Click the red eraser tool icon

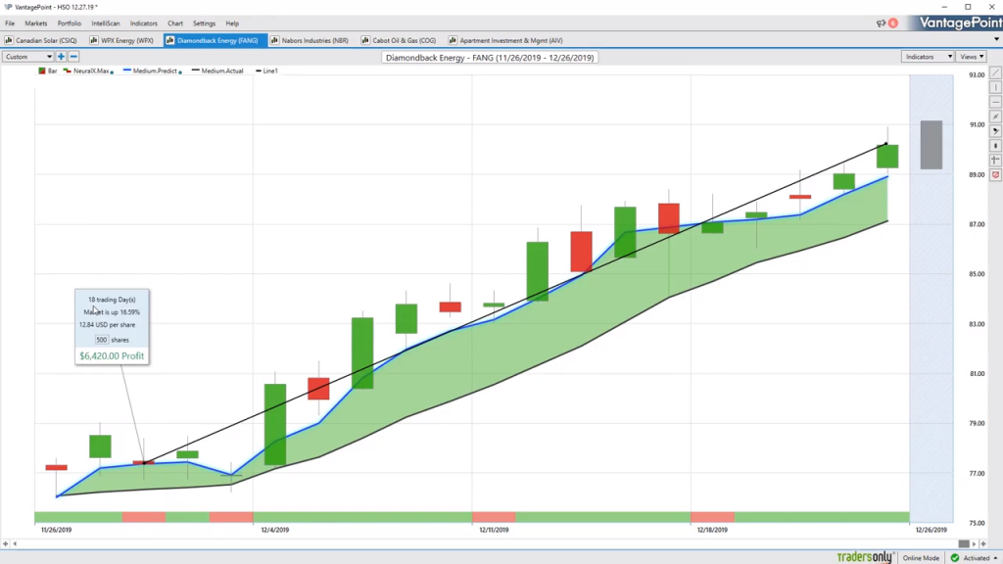click(995, 174)
